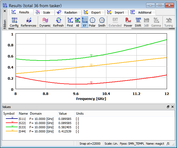Click the References icon

click(x=28, y=22)
